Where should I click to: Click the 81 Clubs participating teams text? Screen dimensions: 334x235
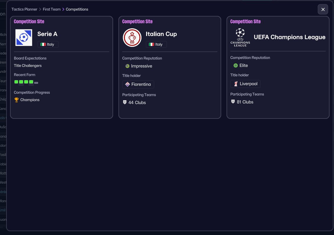245,102
